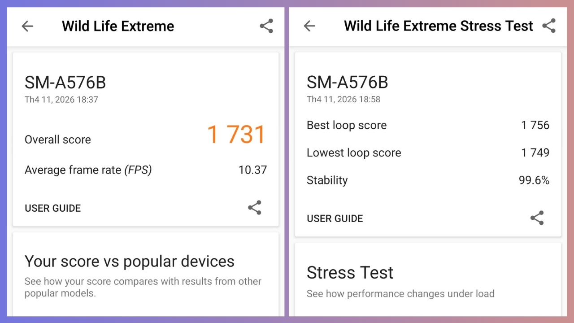This screenshot has width=574, height=323.
Task: Tap the SM-A576B device name on the right
Action: pyautogui.click(x=348, y=82)
